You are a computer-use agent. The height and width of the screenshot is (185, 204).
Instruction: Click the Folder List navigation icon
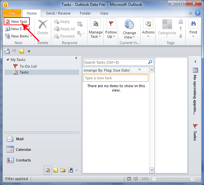point(63,170)
